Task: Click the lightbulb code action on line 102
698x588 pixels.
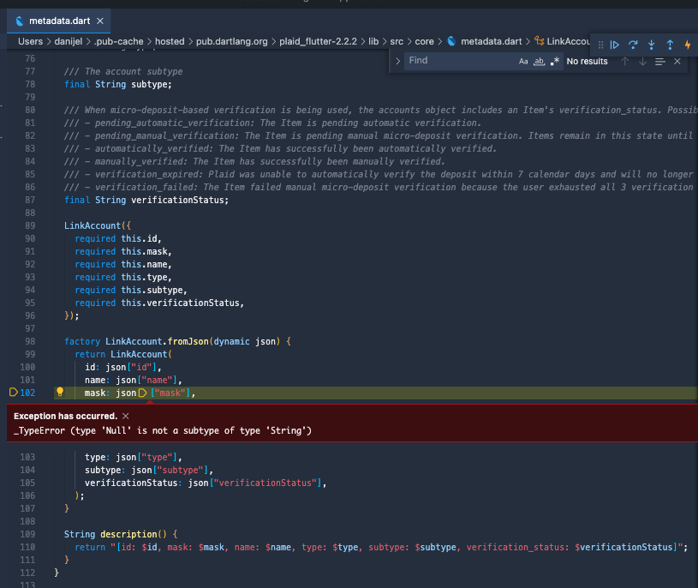Action: (x=60, y=393)
